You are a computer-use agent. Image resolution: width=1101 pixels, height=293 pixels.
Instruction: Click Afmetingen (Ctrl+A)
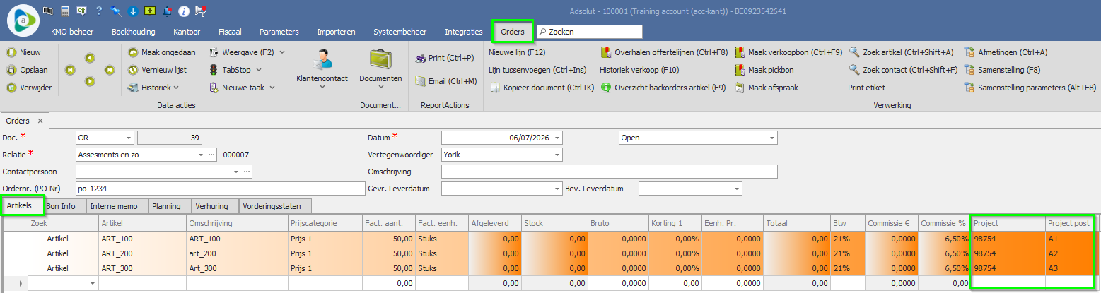click(x=1006, y=52)
